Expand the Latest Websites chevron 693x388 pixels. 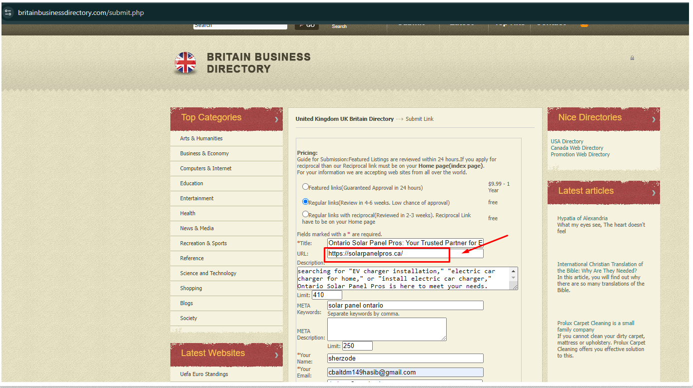click(x=276, y=355)
